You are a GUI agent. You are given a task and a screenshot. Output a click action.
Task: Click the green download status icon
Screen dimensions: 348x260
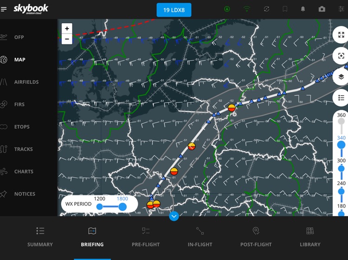coord(227,9)
